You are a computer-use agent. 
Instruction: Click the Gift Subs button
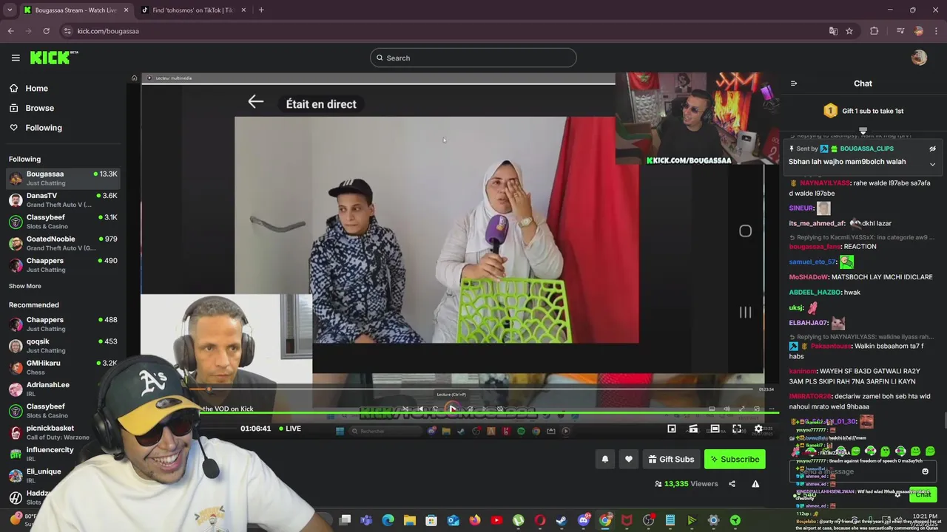pos(671,460)
